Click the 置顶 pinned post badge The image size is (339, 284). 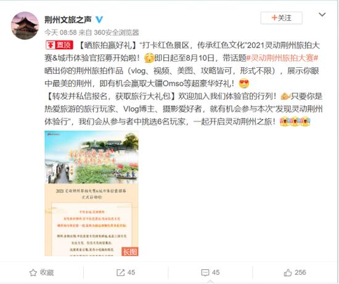pyautogui.click(x=59, y=45)
